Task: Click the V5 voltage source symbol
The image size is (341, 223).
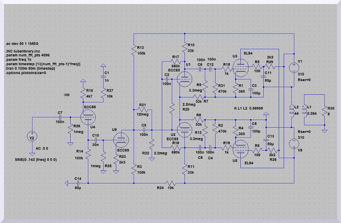Action: 294,144
